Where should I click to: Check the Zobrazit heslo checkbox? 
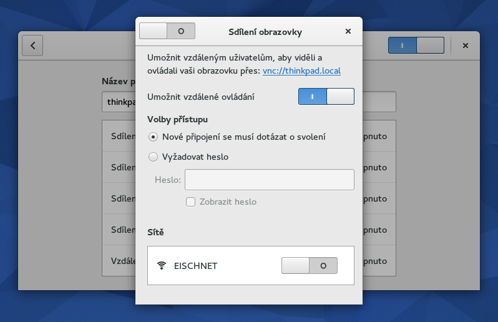(x=191, y=202)
